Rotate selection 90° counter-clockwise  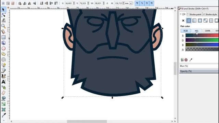[x=20, y=3]
